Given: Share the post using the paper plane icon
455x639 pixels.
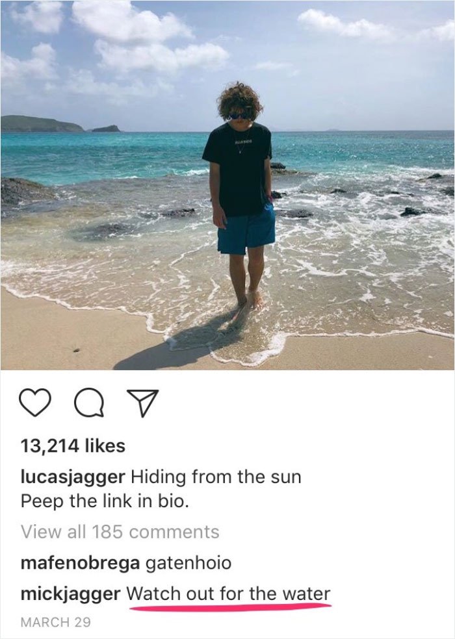Looking at the screenshot, I should (142, 403).
